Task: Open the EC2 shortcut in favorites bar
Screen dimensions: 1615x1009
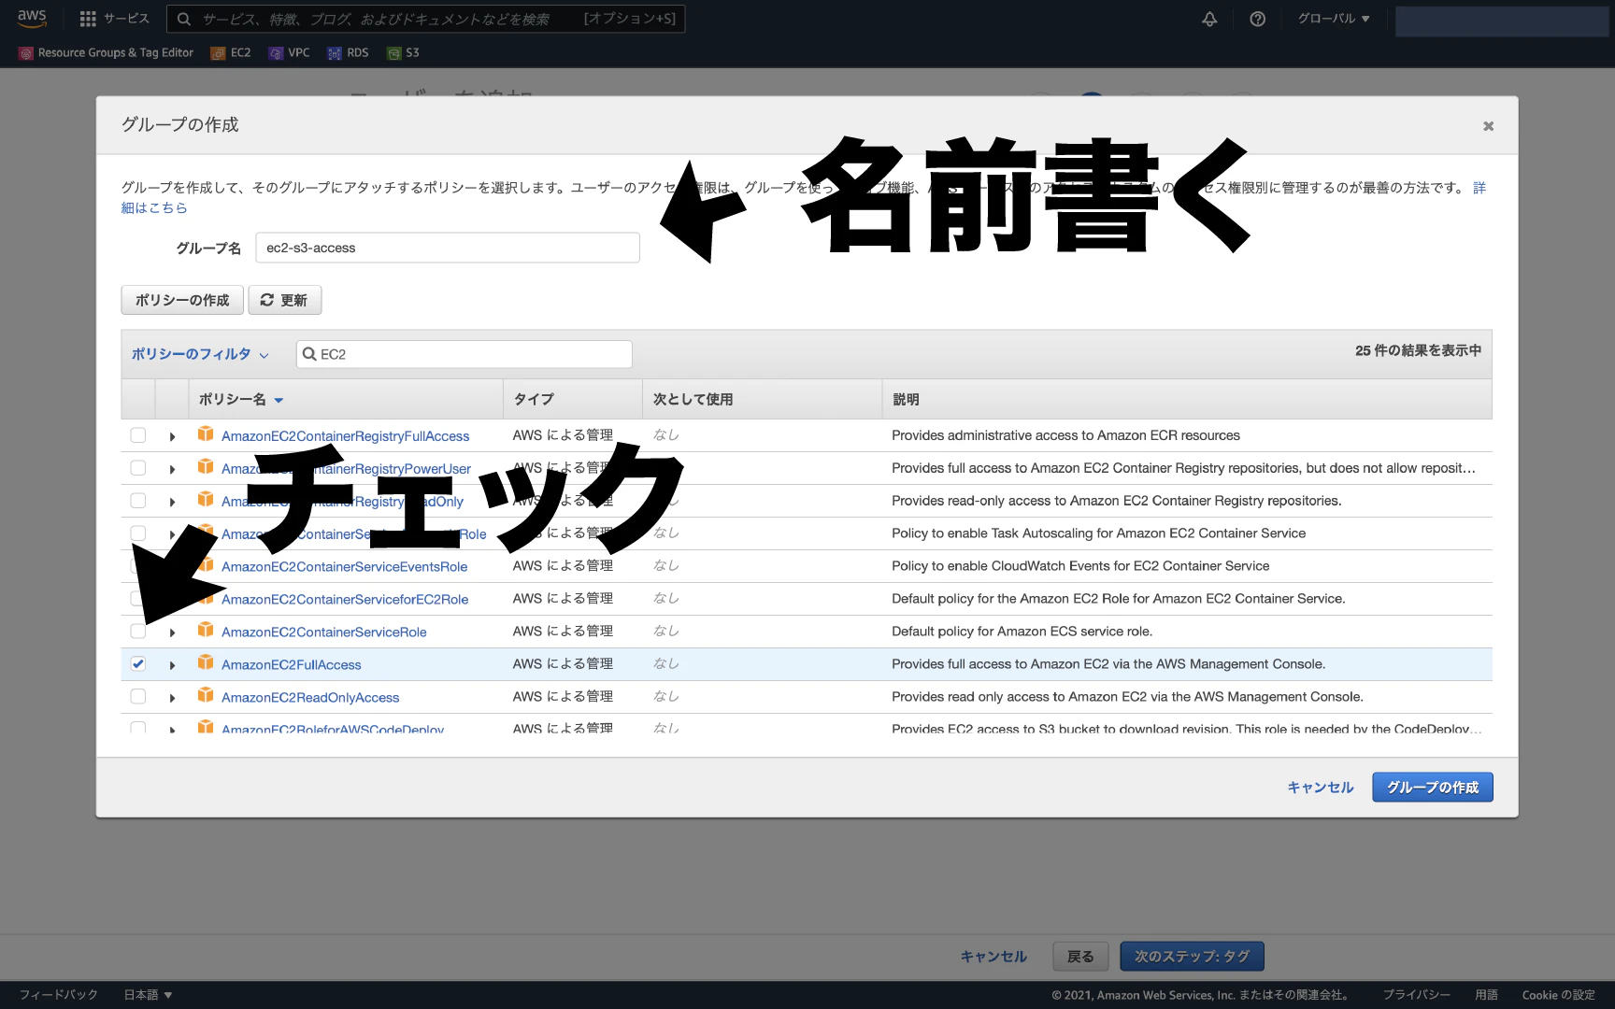Action: point(231,53)
